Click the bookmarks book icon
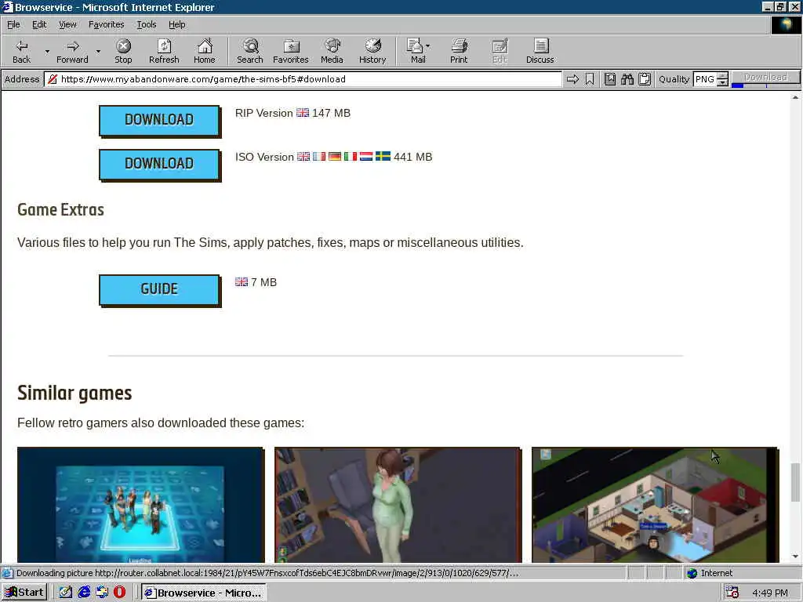Screen dimensions: 803x602 coord(610,79)
